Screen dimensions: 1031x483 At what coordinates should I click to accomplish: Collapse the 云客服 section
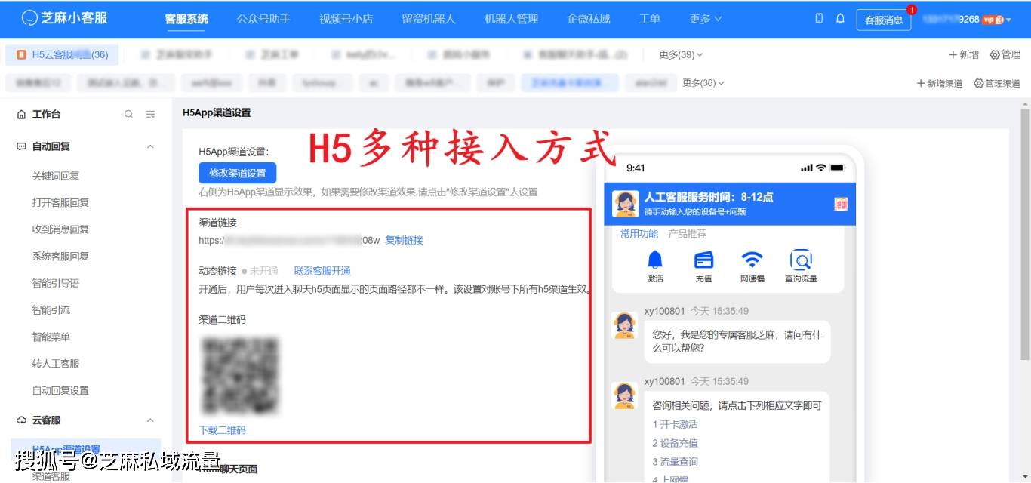pos(149,420)
